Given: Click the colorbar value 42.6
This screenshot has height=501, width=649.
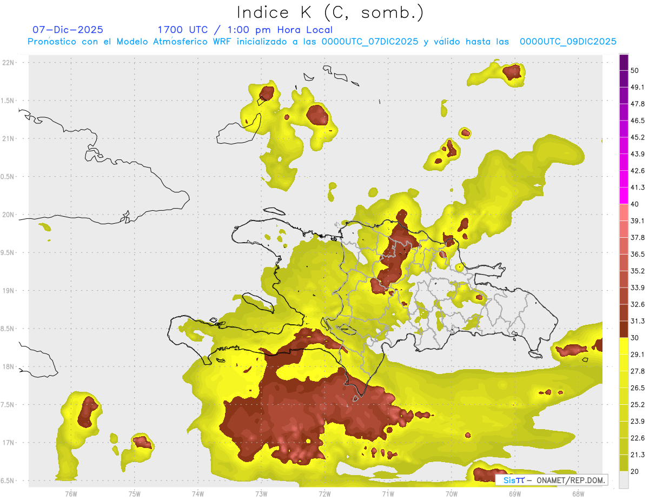Looking at the screenshot, I should tap(638, 171).
